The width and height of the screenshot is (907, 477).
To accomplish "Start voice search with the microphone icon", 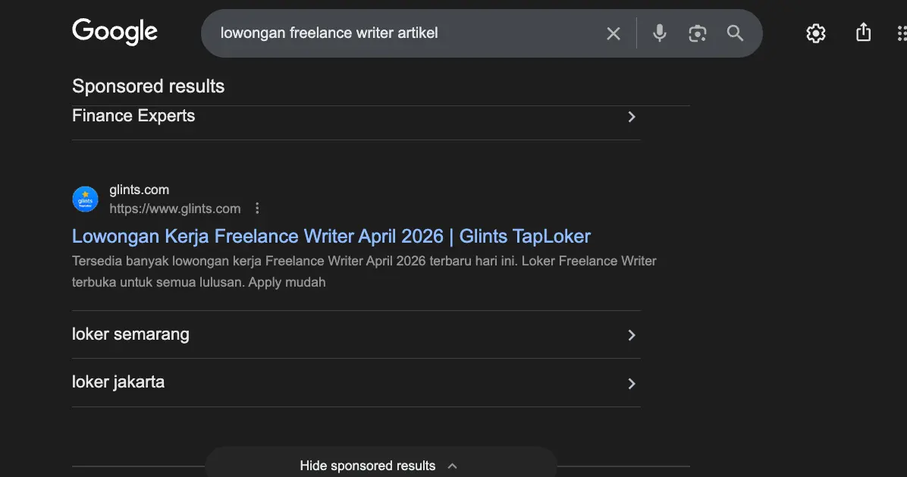I will [x=660, y=33].
